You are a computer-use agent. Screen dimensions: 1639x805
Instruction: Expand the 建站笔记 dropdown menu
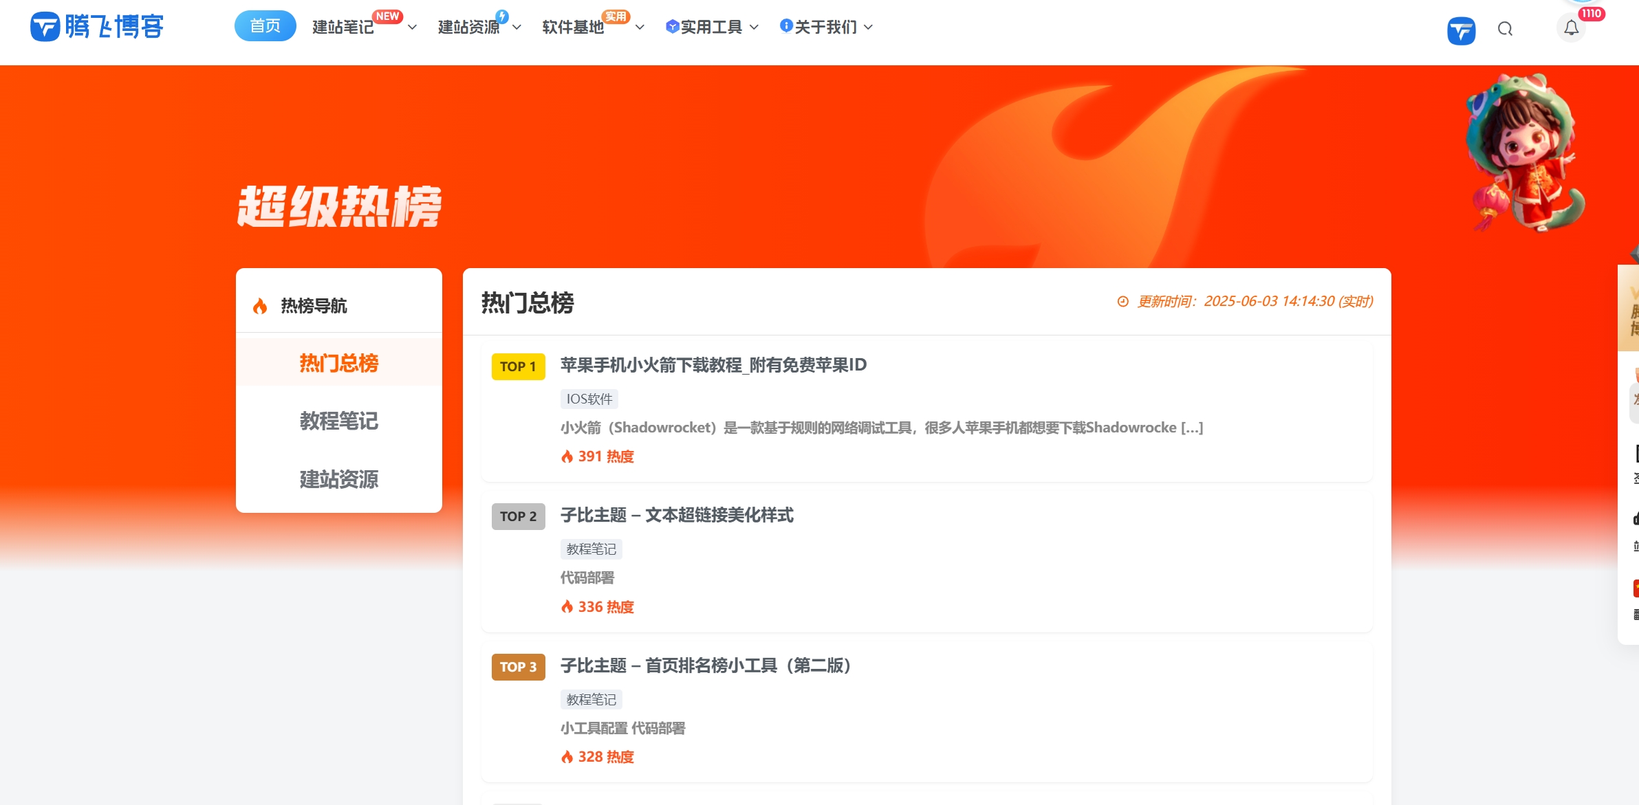[343, 27]
